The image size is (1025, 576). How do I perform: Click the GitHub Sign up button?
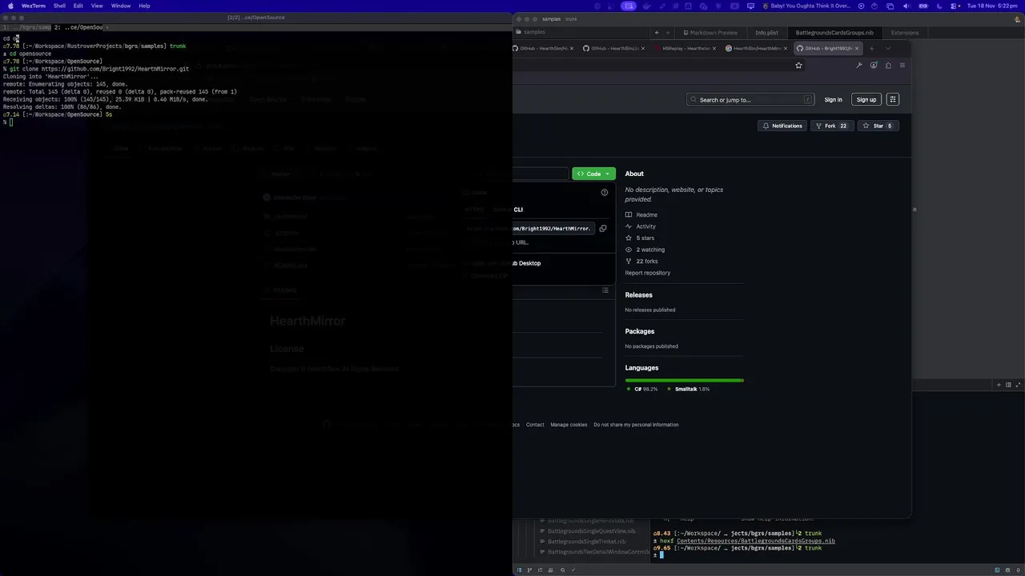(x=866, y=100)
